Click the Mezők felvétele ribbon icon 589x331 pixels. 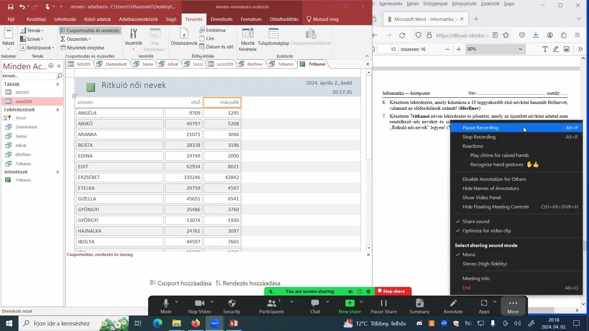(248, 40)
